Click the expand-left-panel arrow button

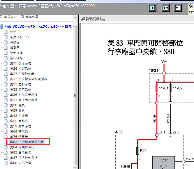(x=152, y=8)
